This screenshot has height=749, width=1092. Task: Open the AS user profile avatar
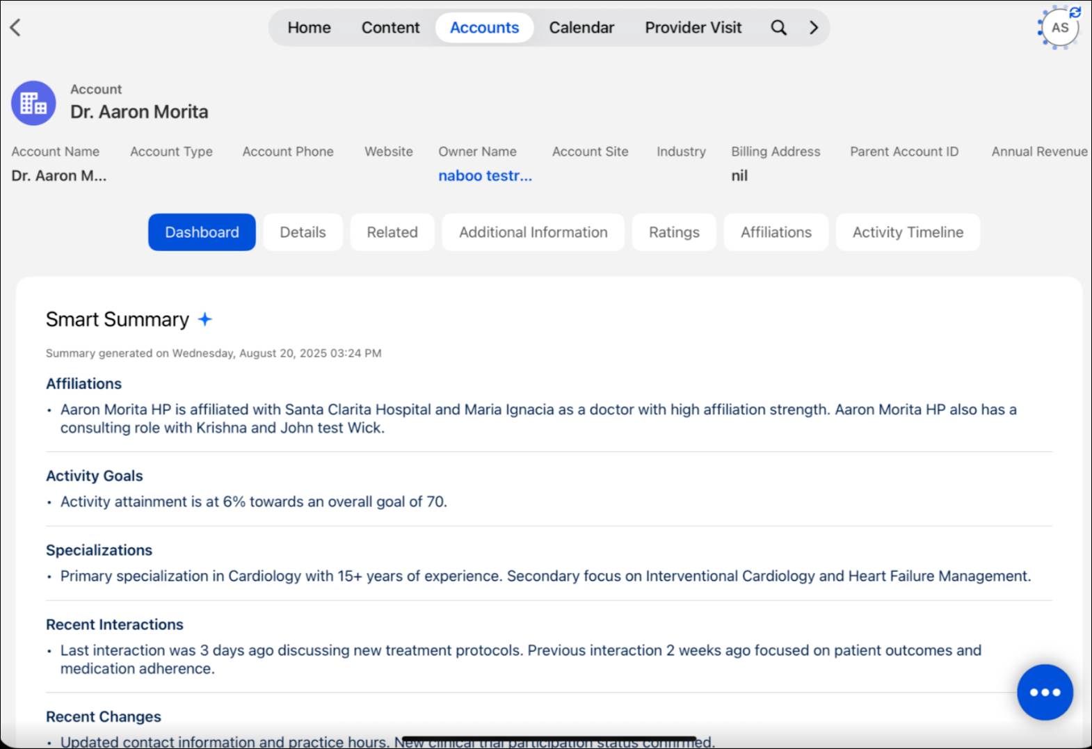pos(1059,28)
